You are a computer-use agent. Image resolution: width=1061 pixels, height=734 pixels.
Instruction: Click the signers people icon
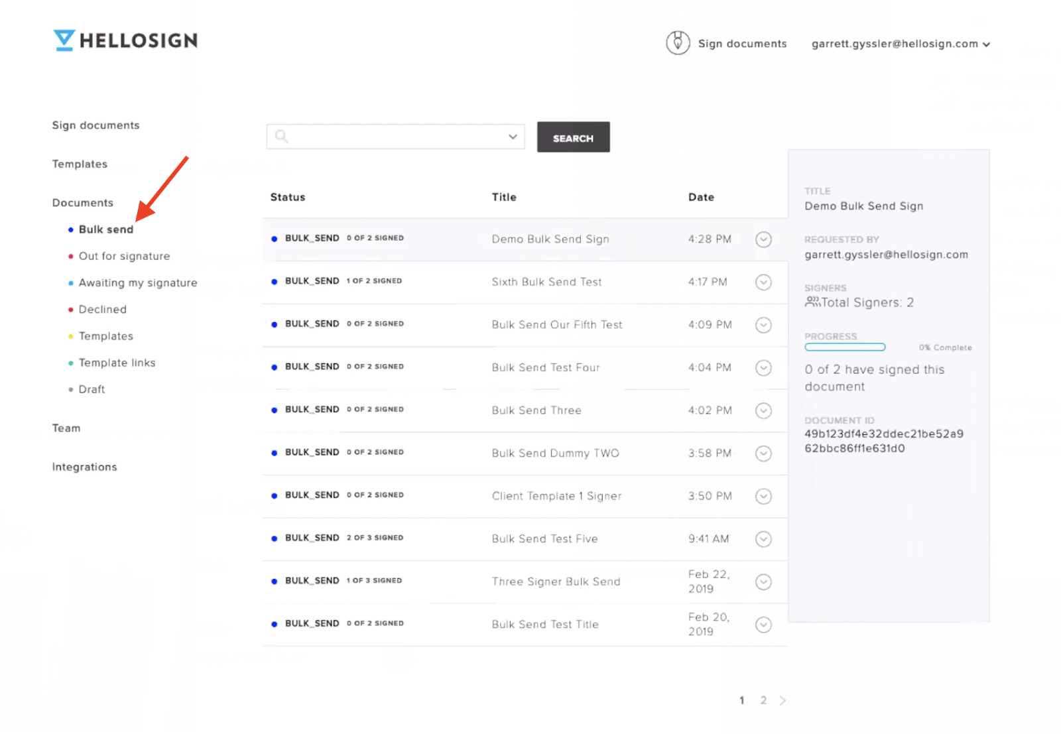(x=812, y=302)
